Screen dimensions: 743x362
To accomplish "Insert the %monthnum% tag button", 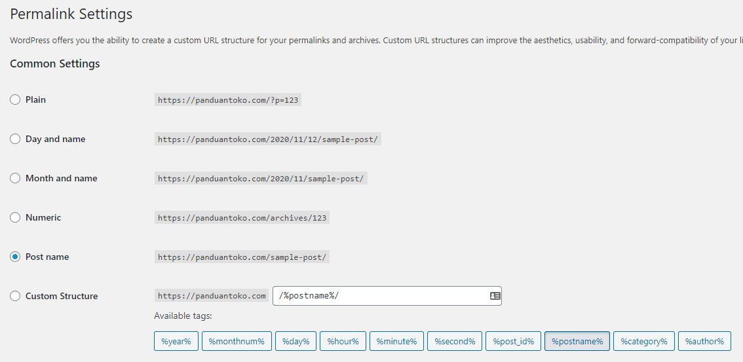I will pyautogui.click(x=236, y=341).
